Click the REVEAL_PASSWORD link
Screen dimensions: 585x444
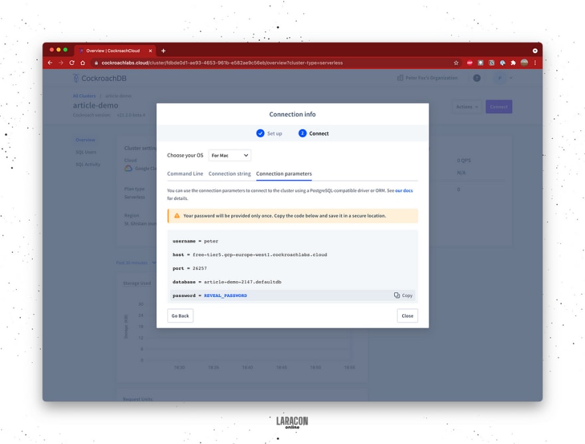pos(225,296)
